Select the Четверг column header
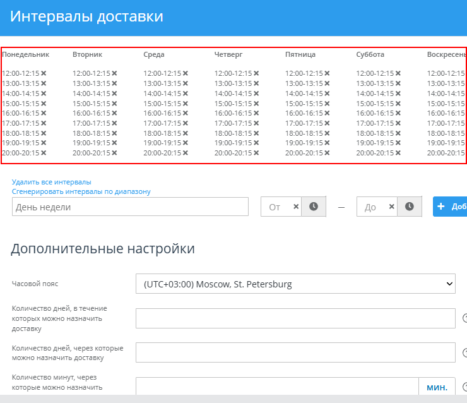467x403 pixels. point(228,54)
